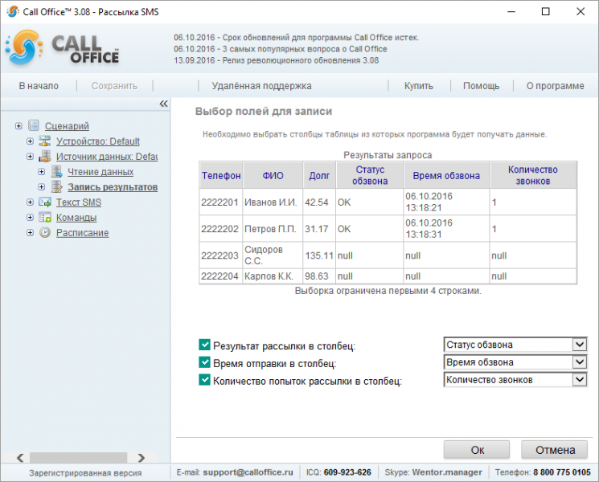Click the Количество звонков column header
Screen dimensions: 599x482
pyautogui.click(x=533, y=175)
